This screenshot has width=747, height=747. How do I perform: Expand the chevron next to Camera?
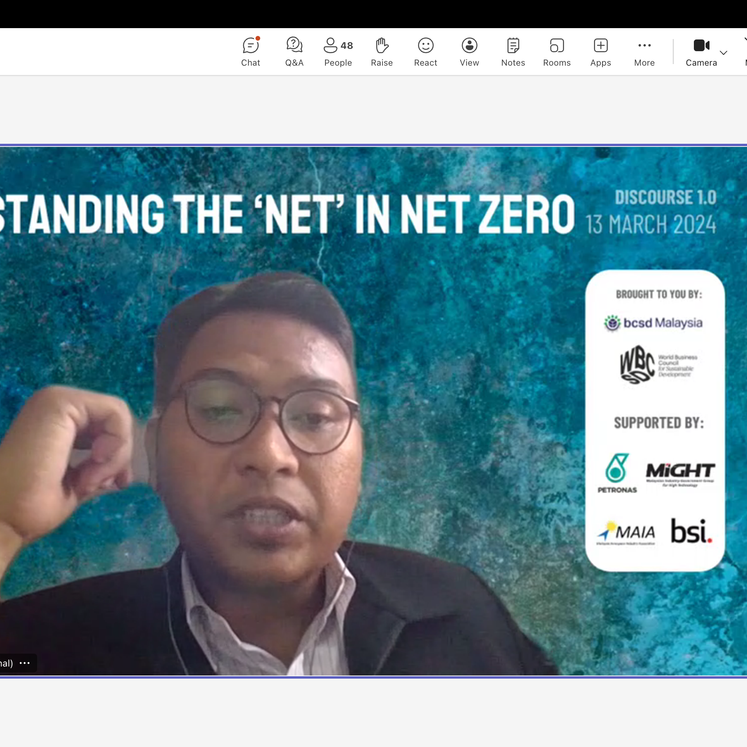pos(724,53)
